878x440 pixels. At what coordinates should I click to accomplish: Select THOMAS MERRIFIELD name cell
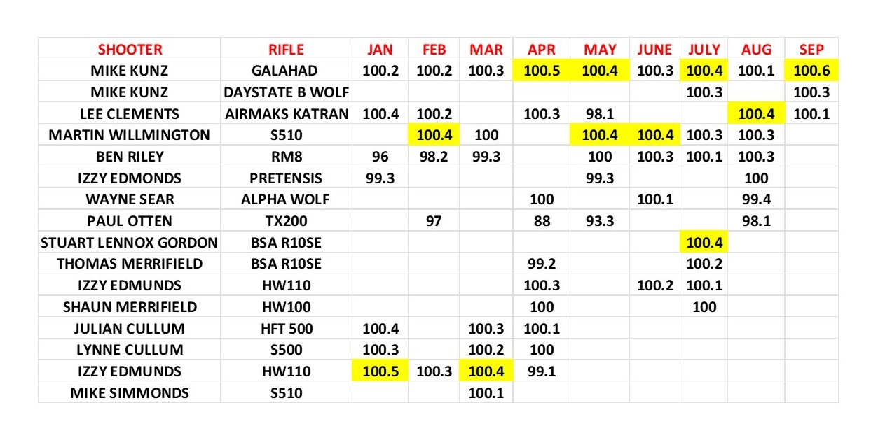coord(130,264)
